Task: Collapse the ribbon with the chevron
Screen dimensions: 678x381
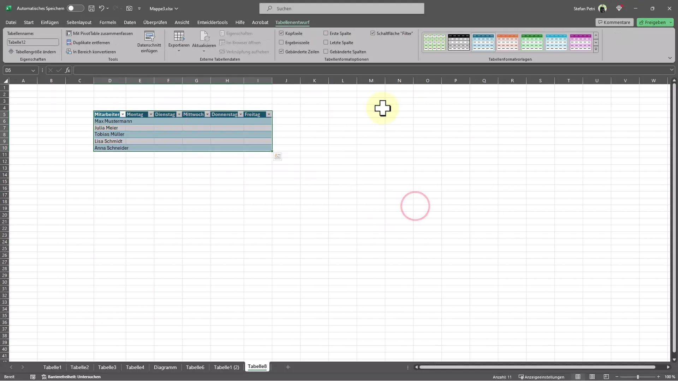Action: tap(670, 58)
